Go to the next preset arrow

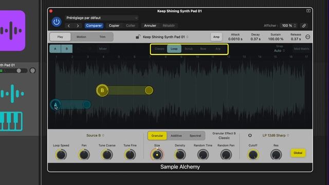click(x=78, y=26)
